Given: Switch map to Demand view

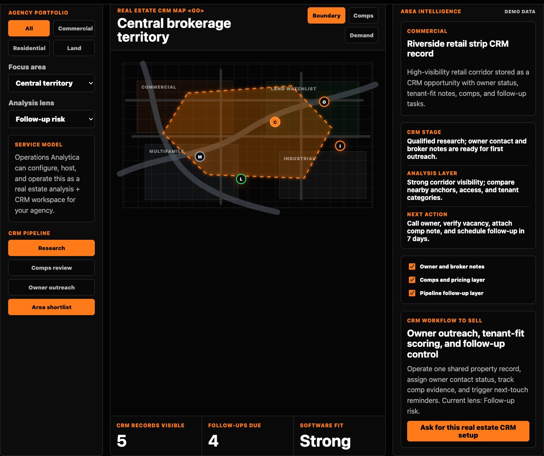Looking at the screenshot, I should coord(362,35).
